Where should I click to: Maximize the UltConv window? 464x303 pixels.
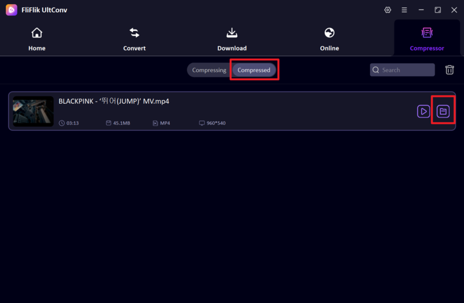[x=438, y=10]
